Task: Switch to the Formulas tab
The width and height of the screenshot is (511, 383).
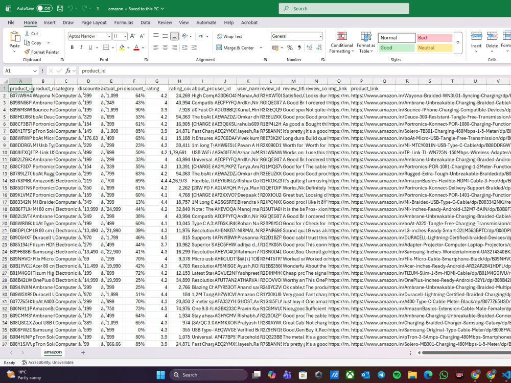Action: coord(124,22)
